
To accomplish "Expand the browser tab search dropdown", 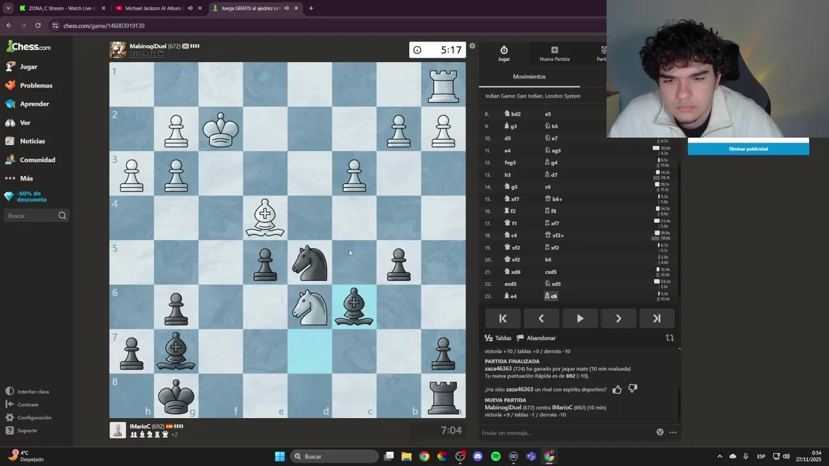I will 8,8.
